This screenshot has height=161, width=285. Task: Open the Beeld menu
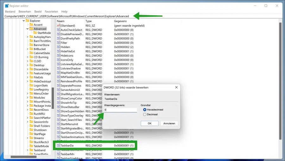[38, 11]
